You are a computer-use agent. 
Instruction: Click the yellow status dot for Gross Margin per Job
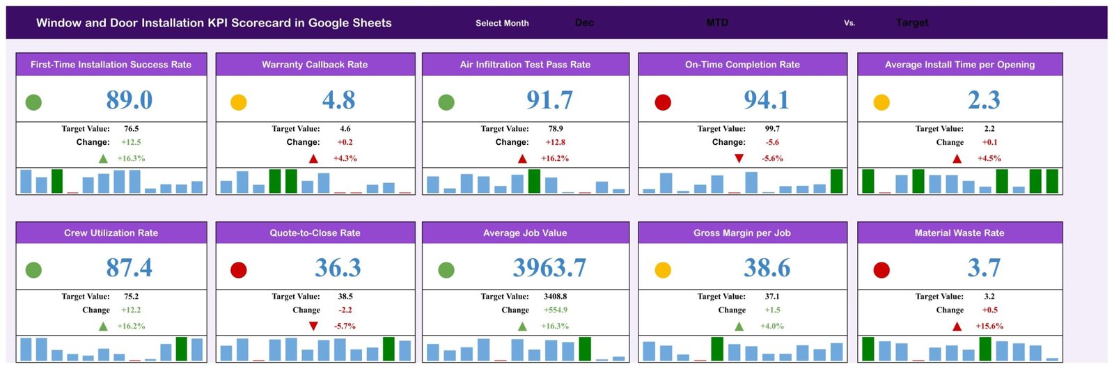coord(663,270)
